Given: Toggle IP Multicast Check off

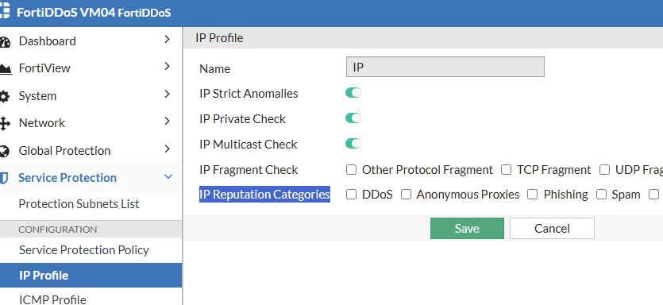Looking at the screenshot, I should click(353, 144).
